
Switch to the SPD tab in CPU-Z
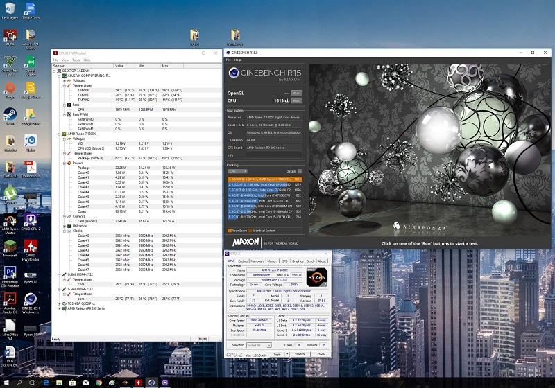click(x=285, y=261)
